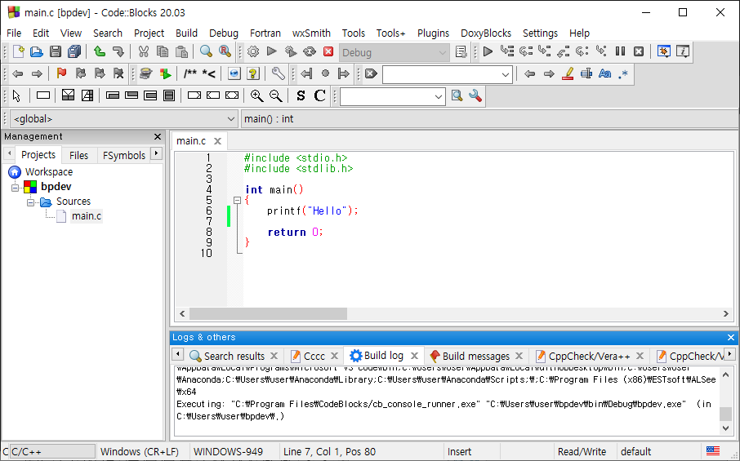Select main.c in project tree
The image size is (740, 461).
coord(86,216)
